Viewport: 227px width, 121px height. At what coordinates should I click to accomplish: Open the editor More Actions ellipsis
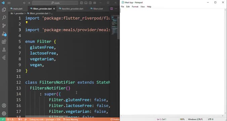116,9
